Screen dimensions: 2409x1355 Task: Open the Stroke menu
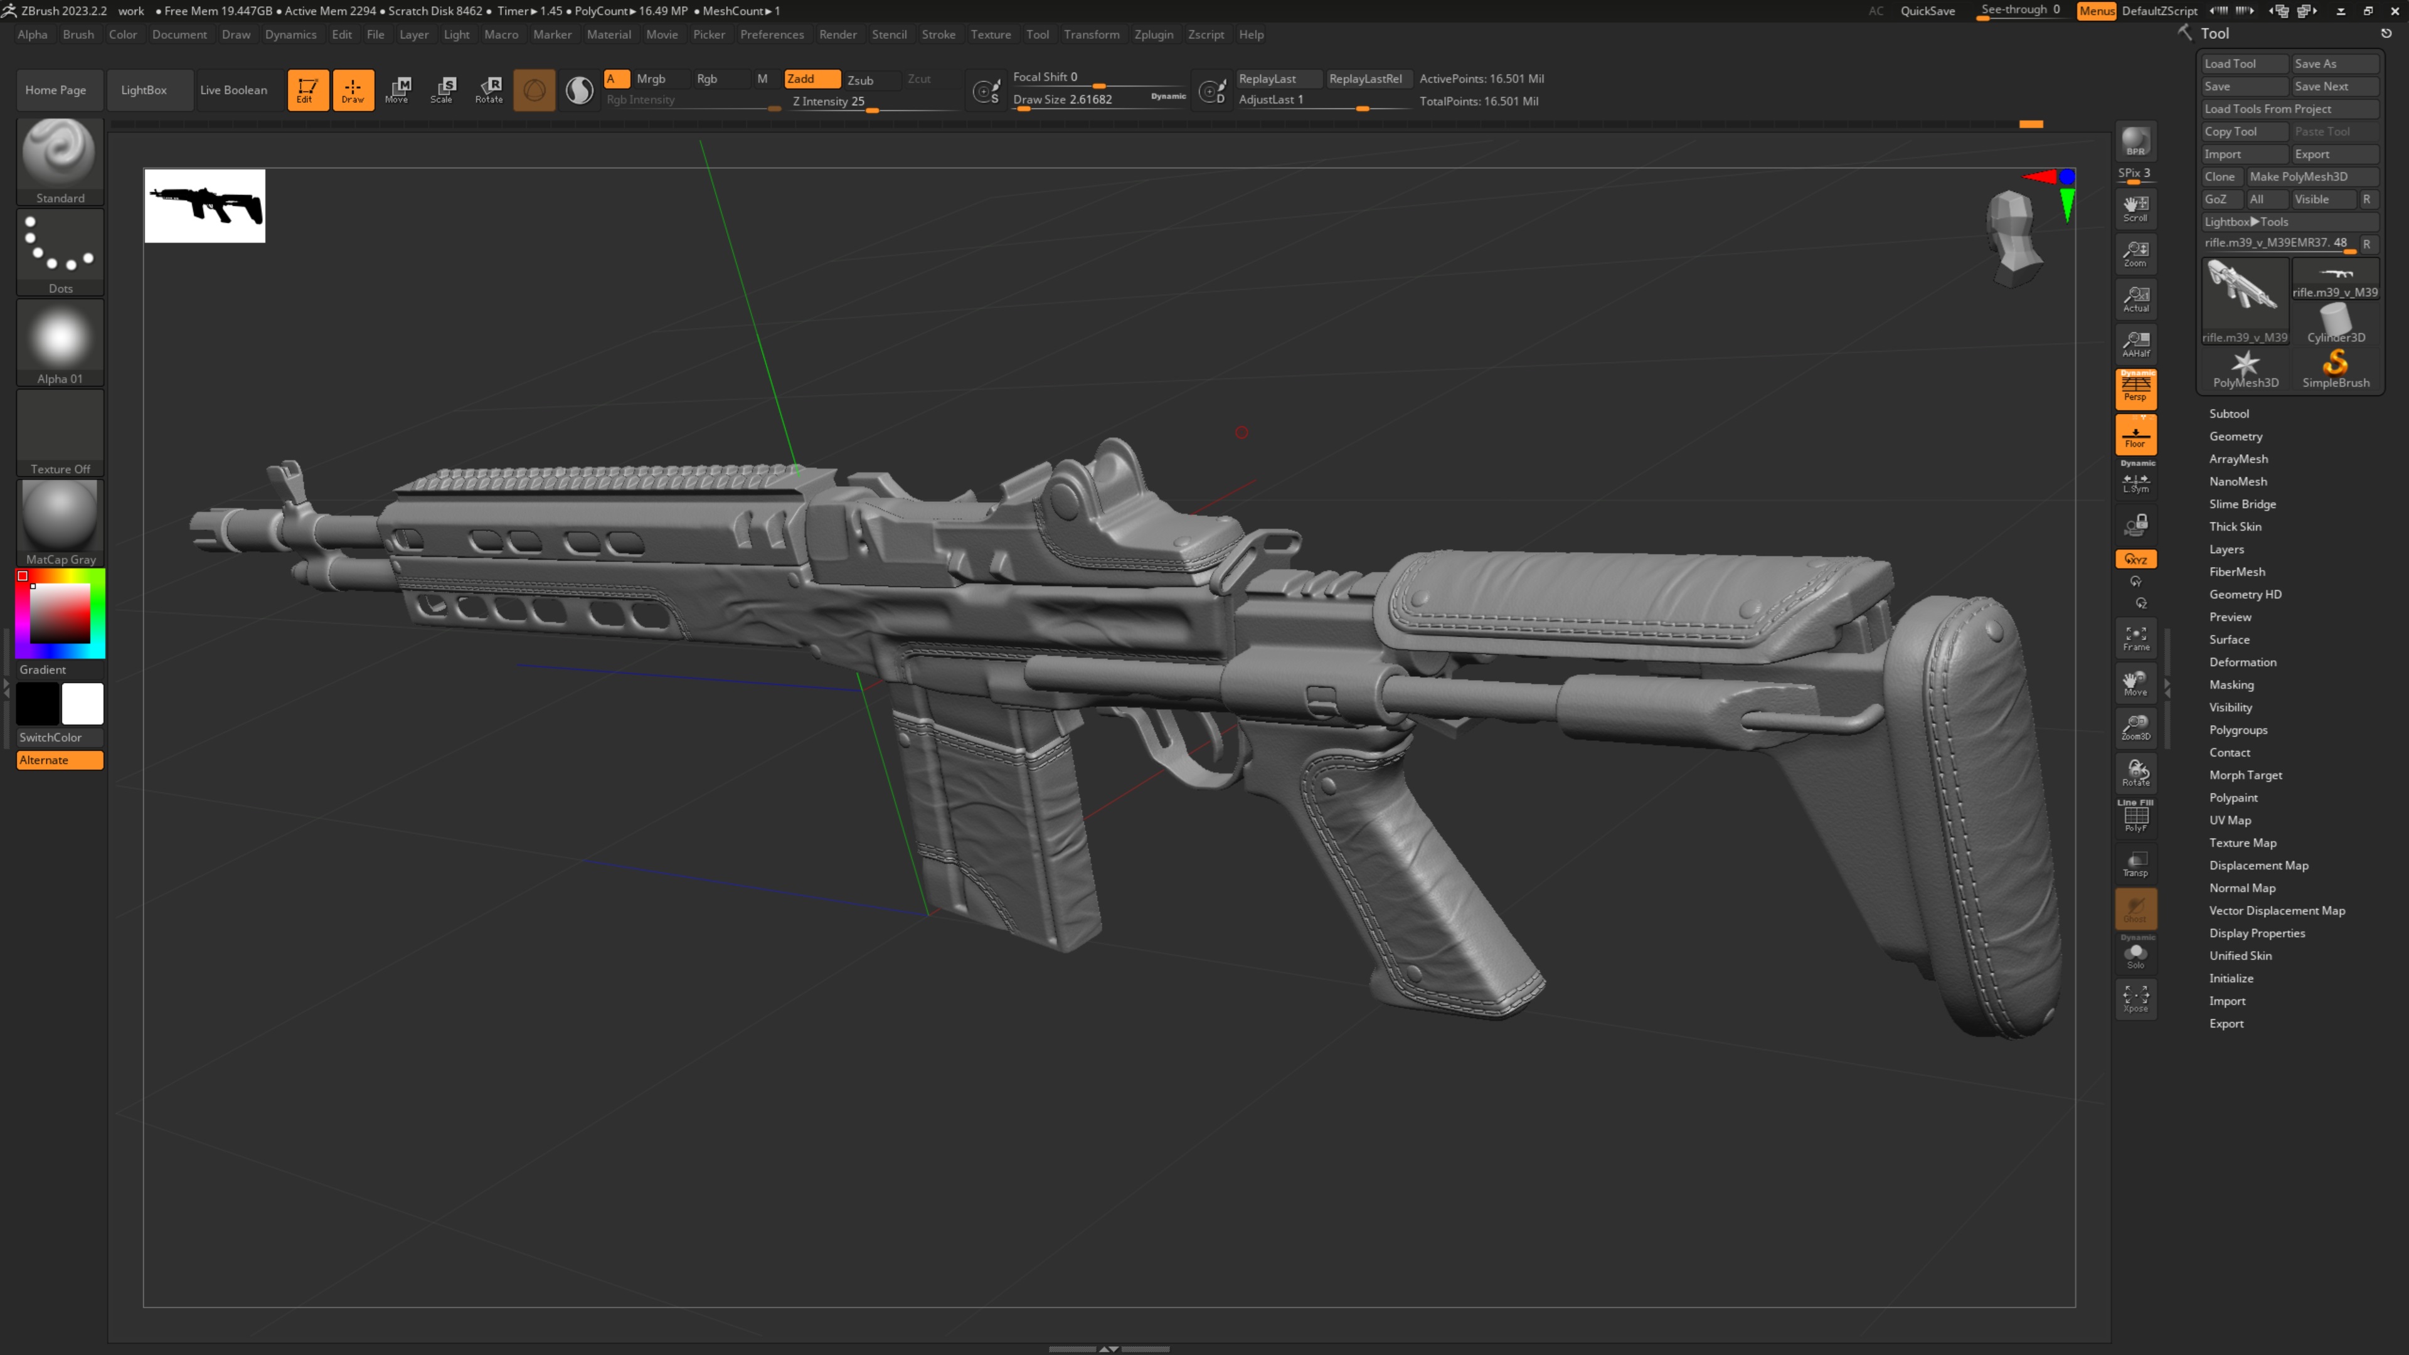pos(938,35)
